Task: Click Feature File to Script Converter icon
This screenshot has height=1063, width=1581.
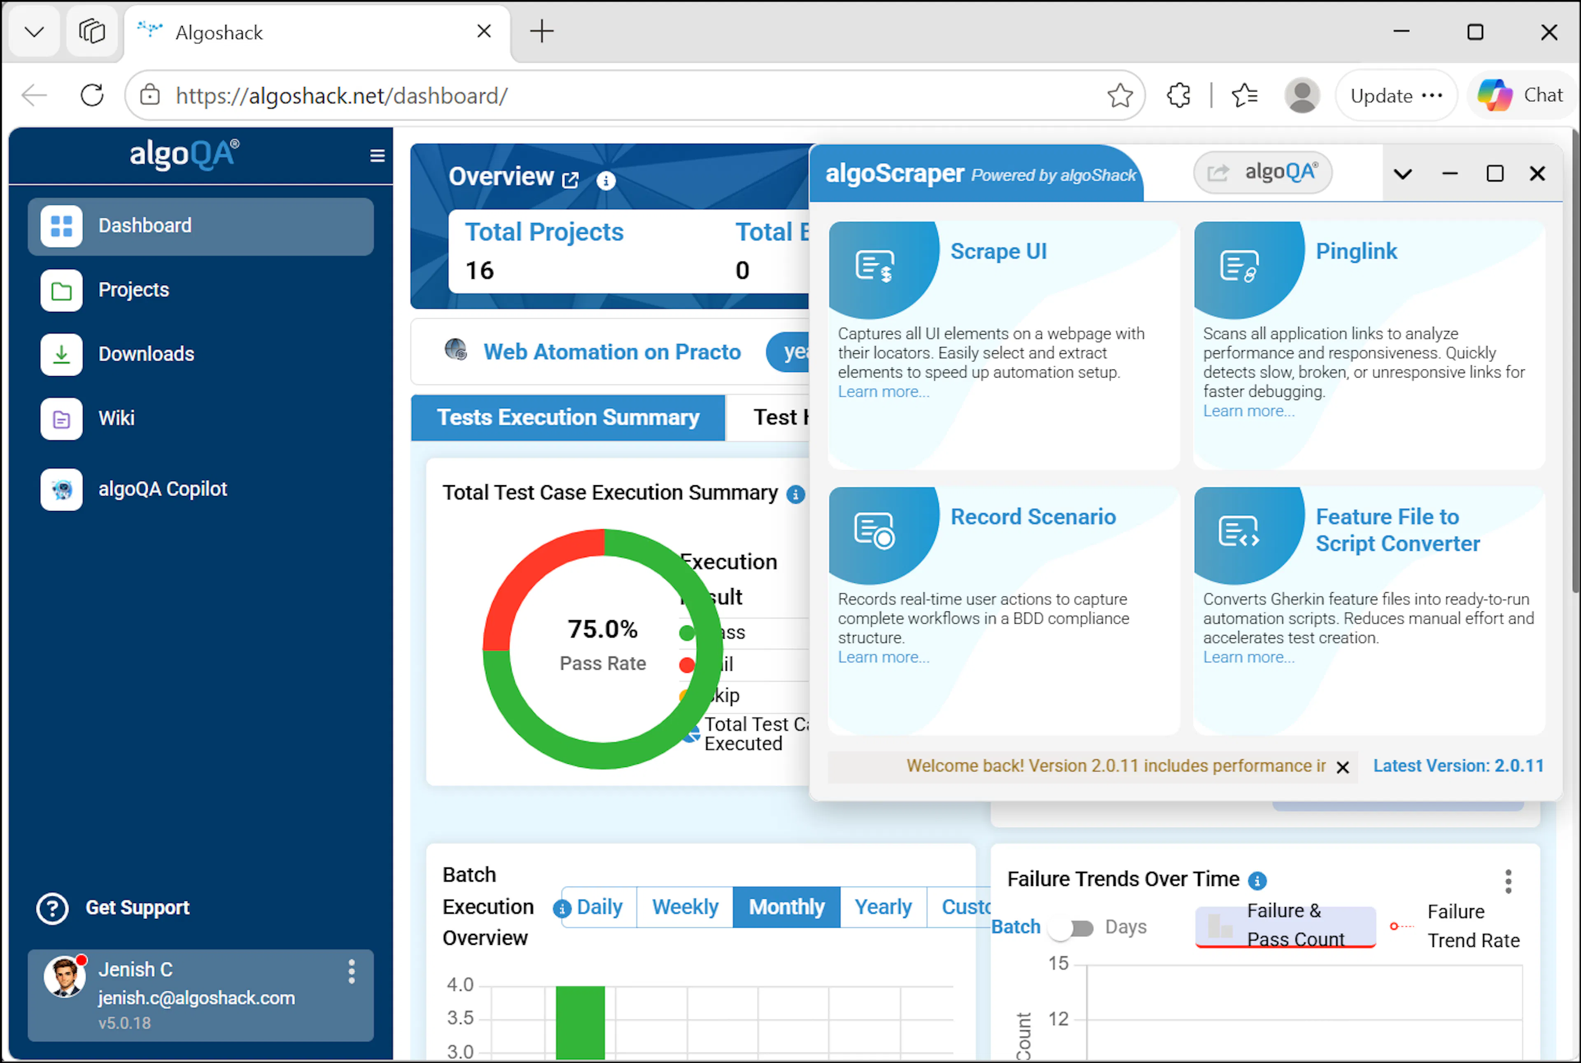Action: coord(1239,531)
